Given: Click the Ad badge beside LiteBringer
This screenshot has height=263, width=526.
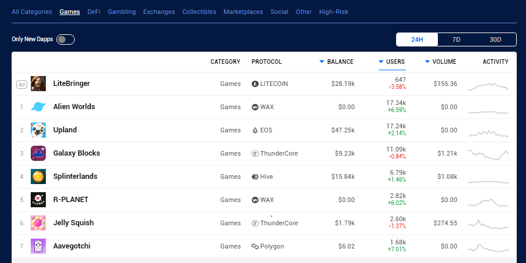Looking at the screenshot, I should point(22,84).
